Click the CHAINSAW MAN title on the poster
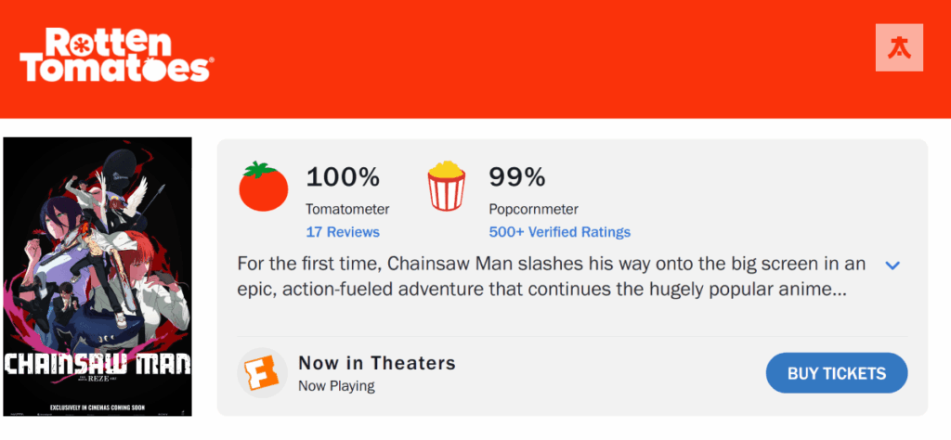951x440 pixels. pyautogui.click(x=98, y=364)
